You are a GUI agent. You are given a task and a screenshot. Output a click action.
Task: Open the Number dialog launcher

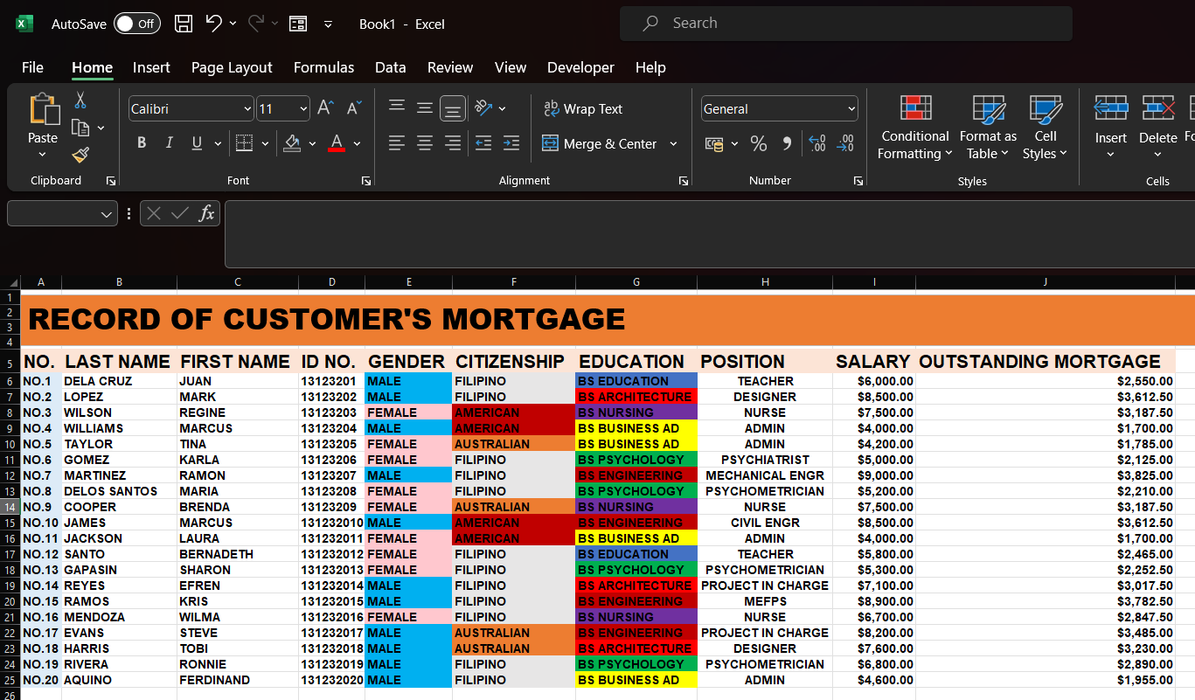coord(858,181)
